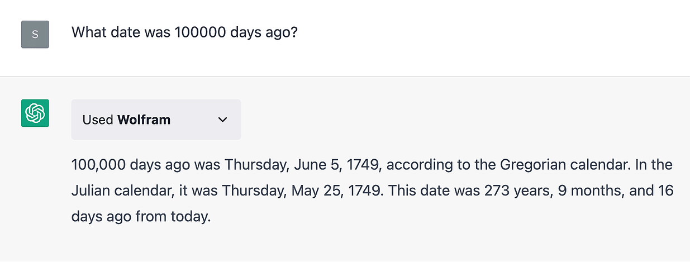Click the question mark ending the user prompt
The width and height of the screenshot is (690, 262).
(294, 32)
